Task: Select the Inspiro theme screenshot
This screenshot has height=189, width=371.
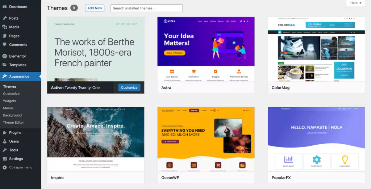Action: point(96,139)
